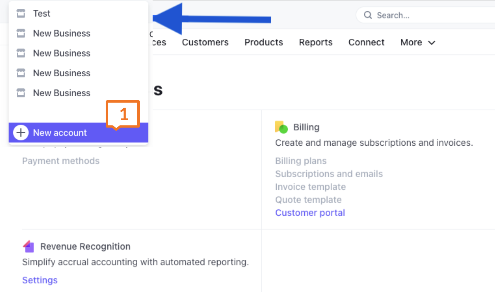
Task: Click the plus icon in New account
Action: pyautogui.click(x=21, y=133)
